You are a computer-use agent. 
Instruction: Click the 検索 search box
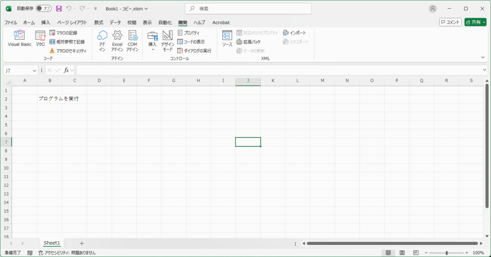coord(248,9)
